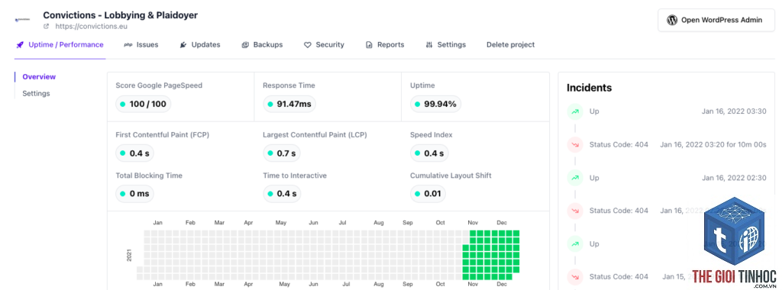The width and height of the screenshot is (782, 290).
Task: Select Overview in the left sidebar
Action: click(39, 77)
